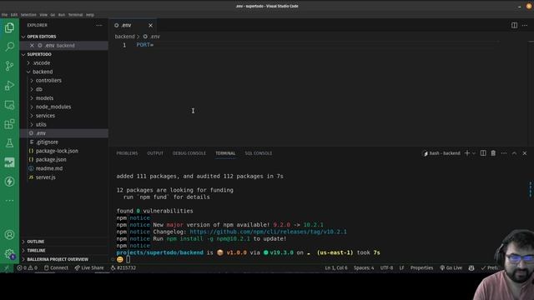Change language mode via Properties
This screenshot has height=300, width=534.
tap(421, 268)
